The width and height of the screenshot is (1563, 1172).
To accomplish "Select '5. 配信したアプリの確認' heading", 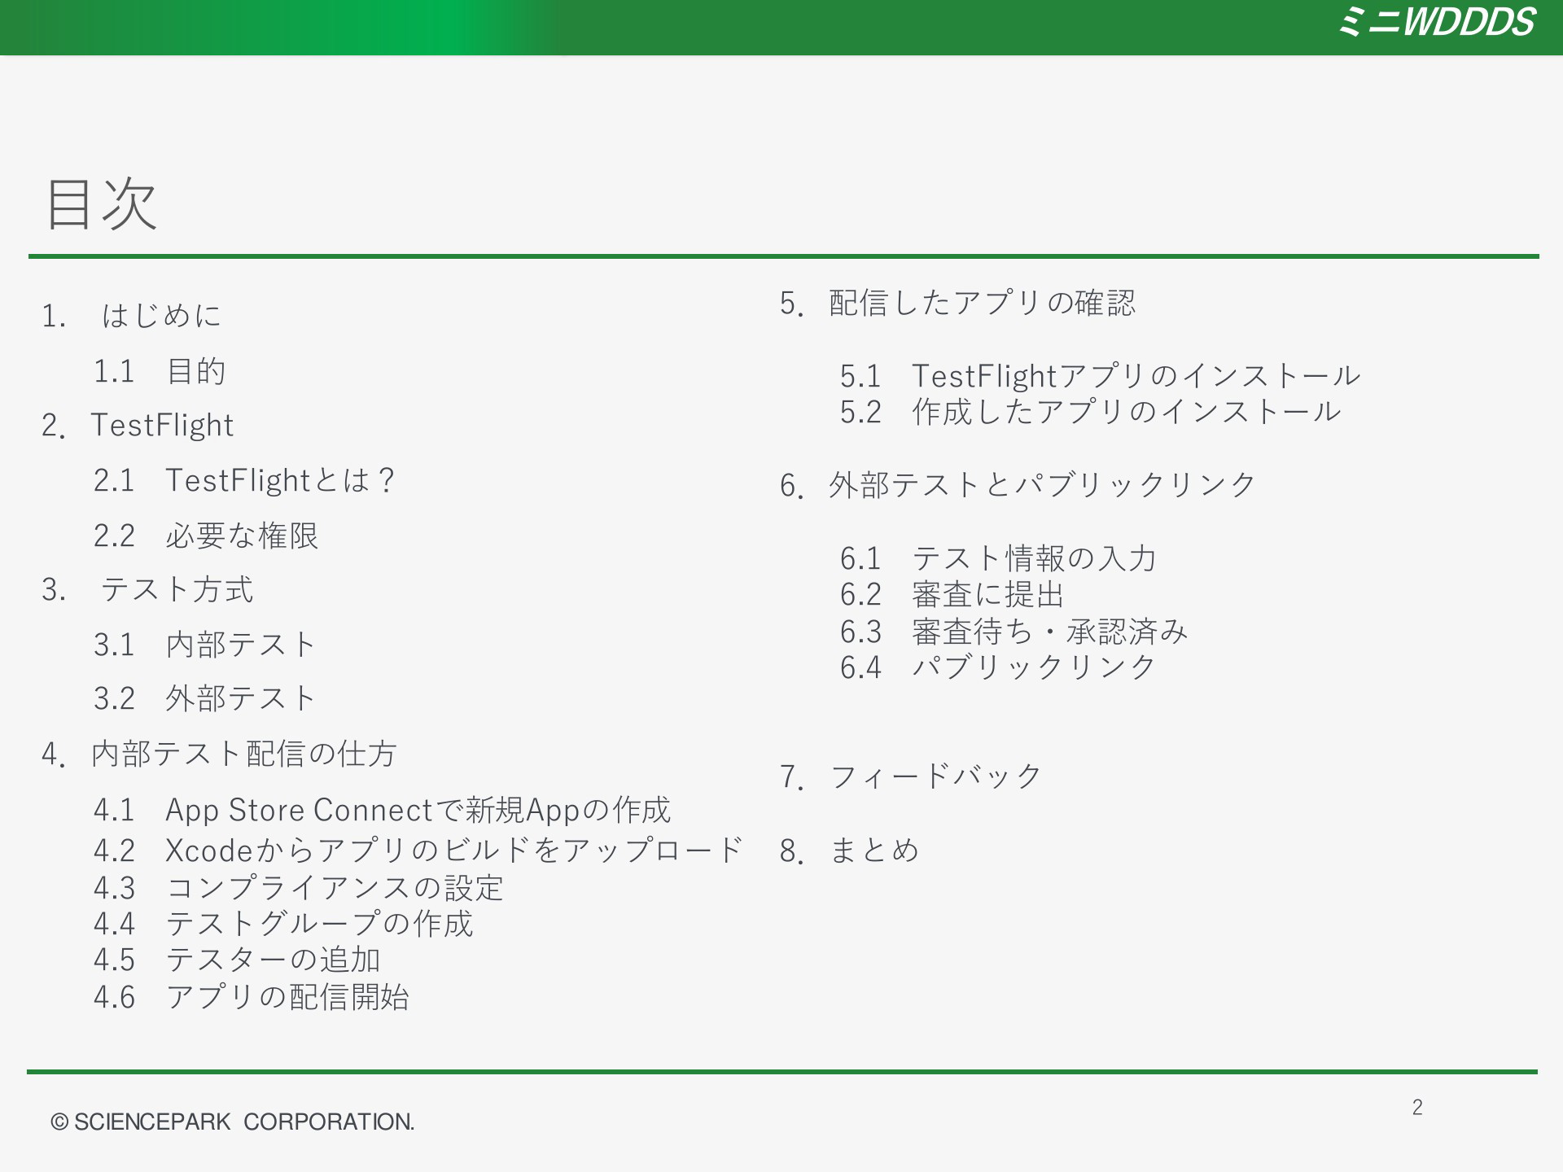I will tap(958, 303).
